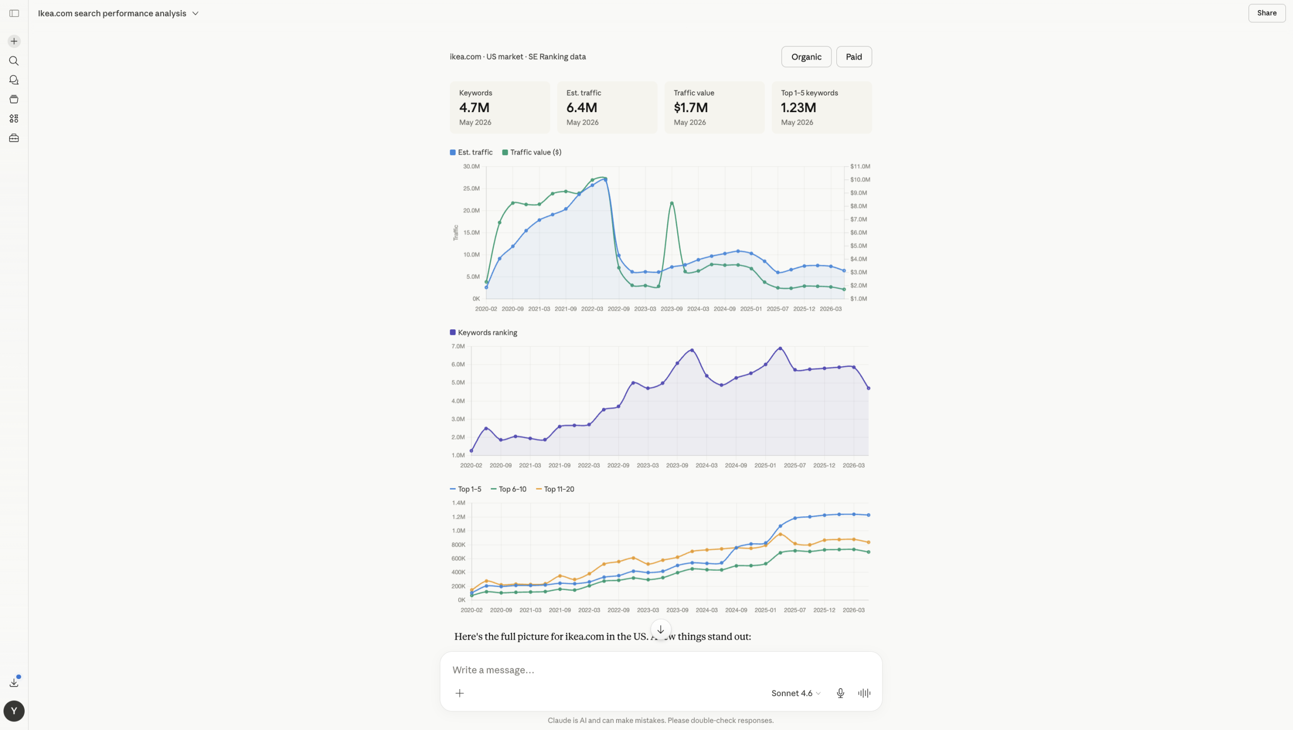Open the projects icon in sidebar
The width and height of the screenshot is (1293, 730).
point(14,99)
